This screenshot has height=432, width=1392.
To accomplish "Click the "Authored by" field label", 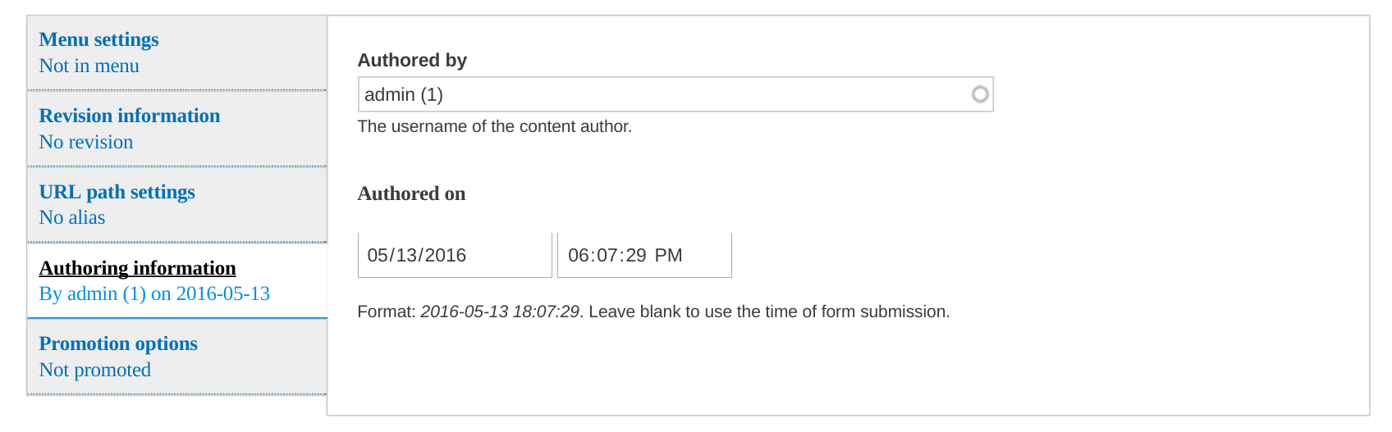I will (412, 60).
